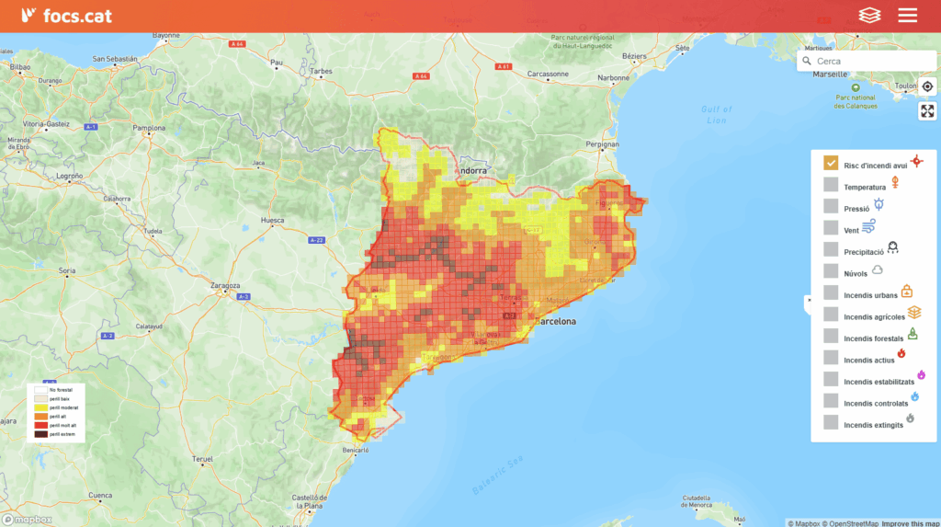Image resolution: width=941 pixels, height=527 pixels.
Task: Locate my position on the map
Action: click(x=927, y=86)
